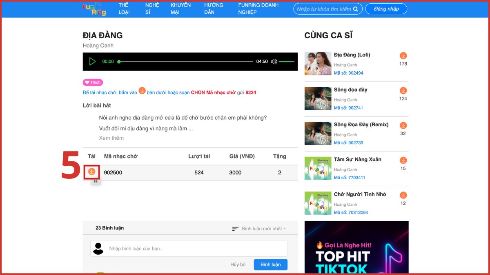Click the highlighted Tải download icon for 902500

click(91, 172)
